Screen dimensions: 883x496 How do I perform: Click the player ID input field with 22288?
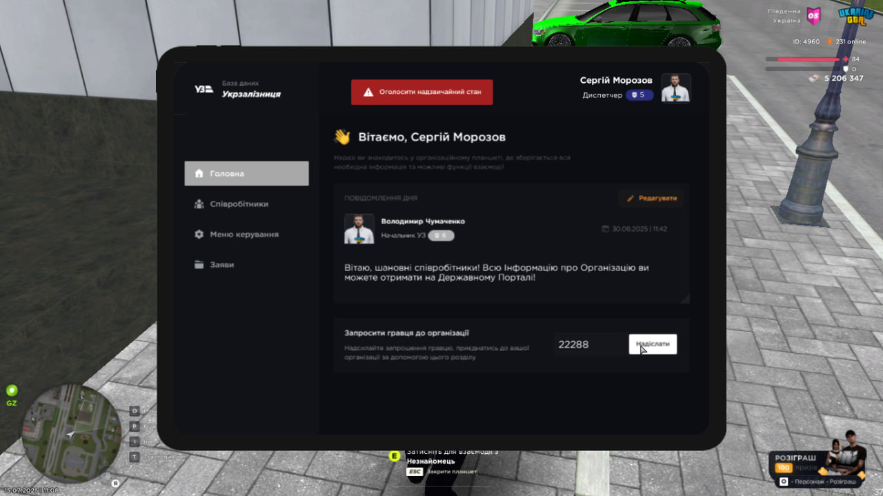(x=589, y=344)
